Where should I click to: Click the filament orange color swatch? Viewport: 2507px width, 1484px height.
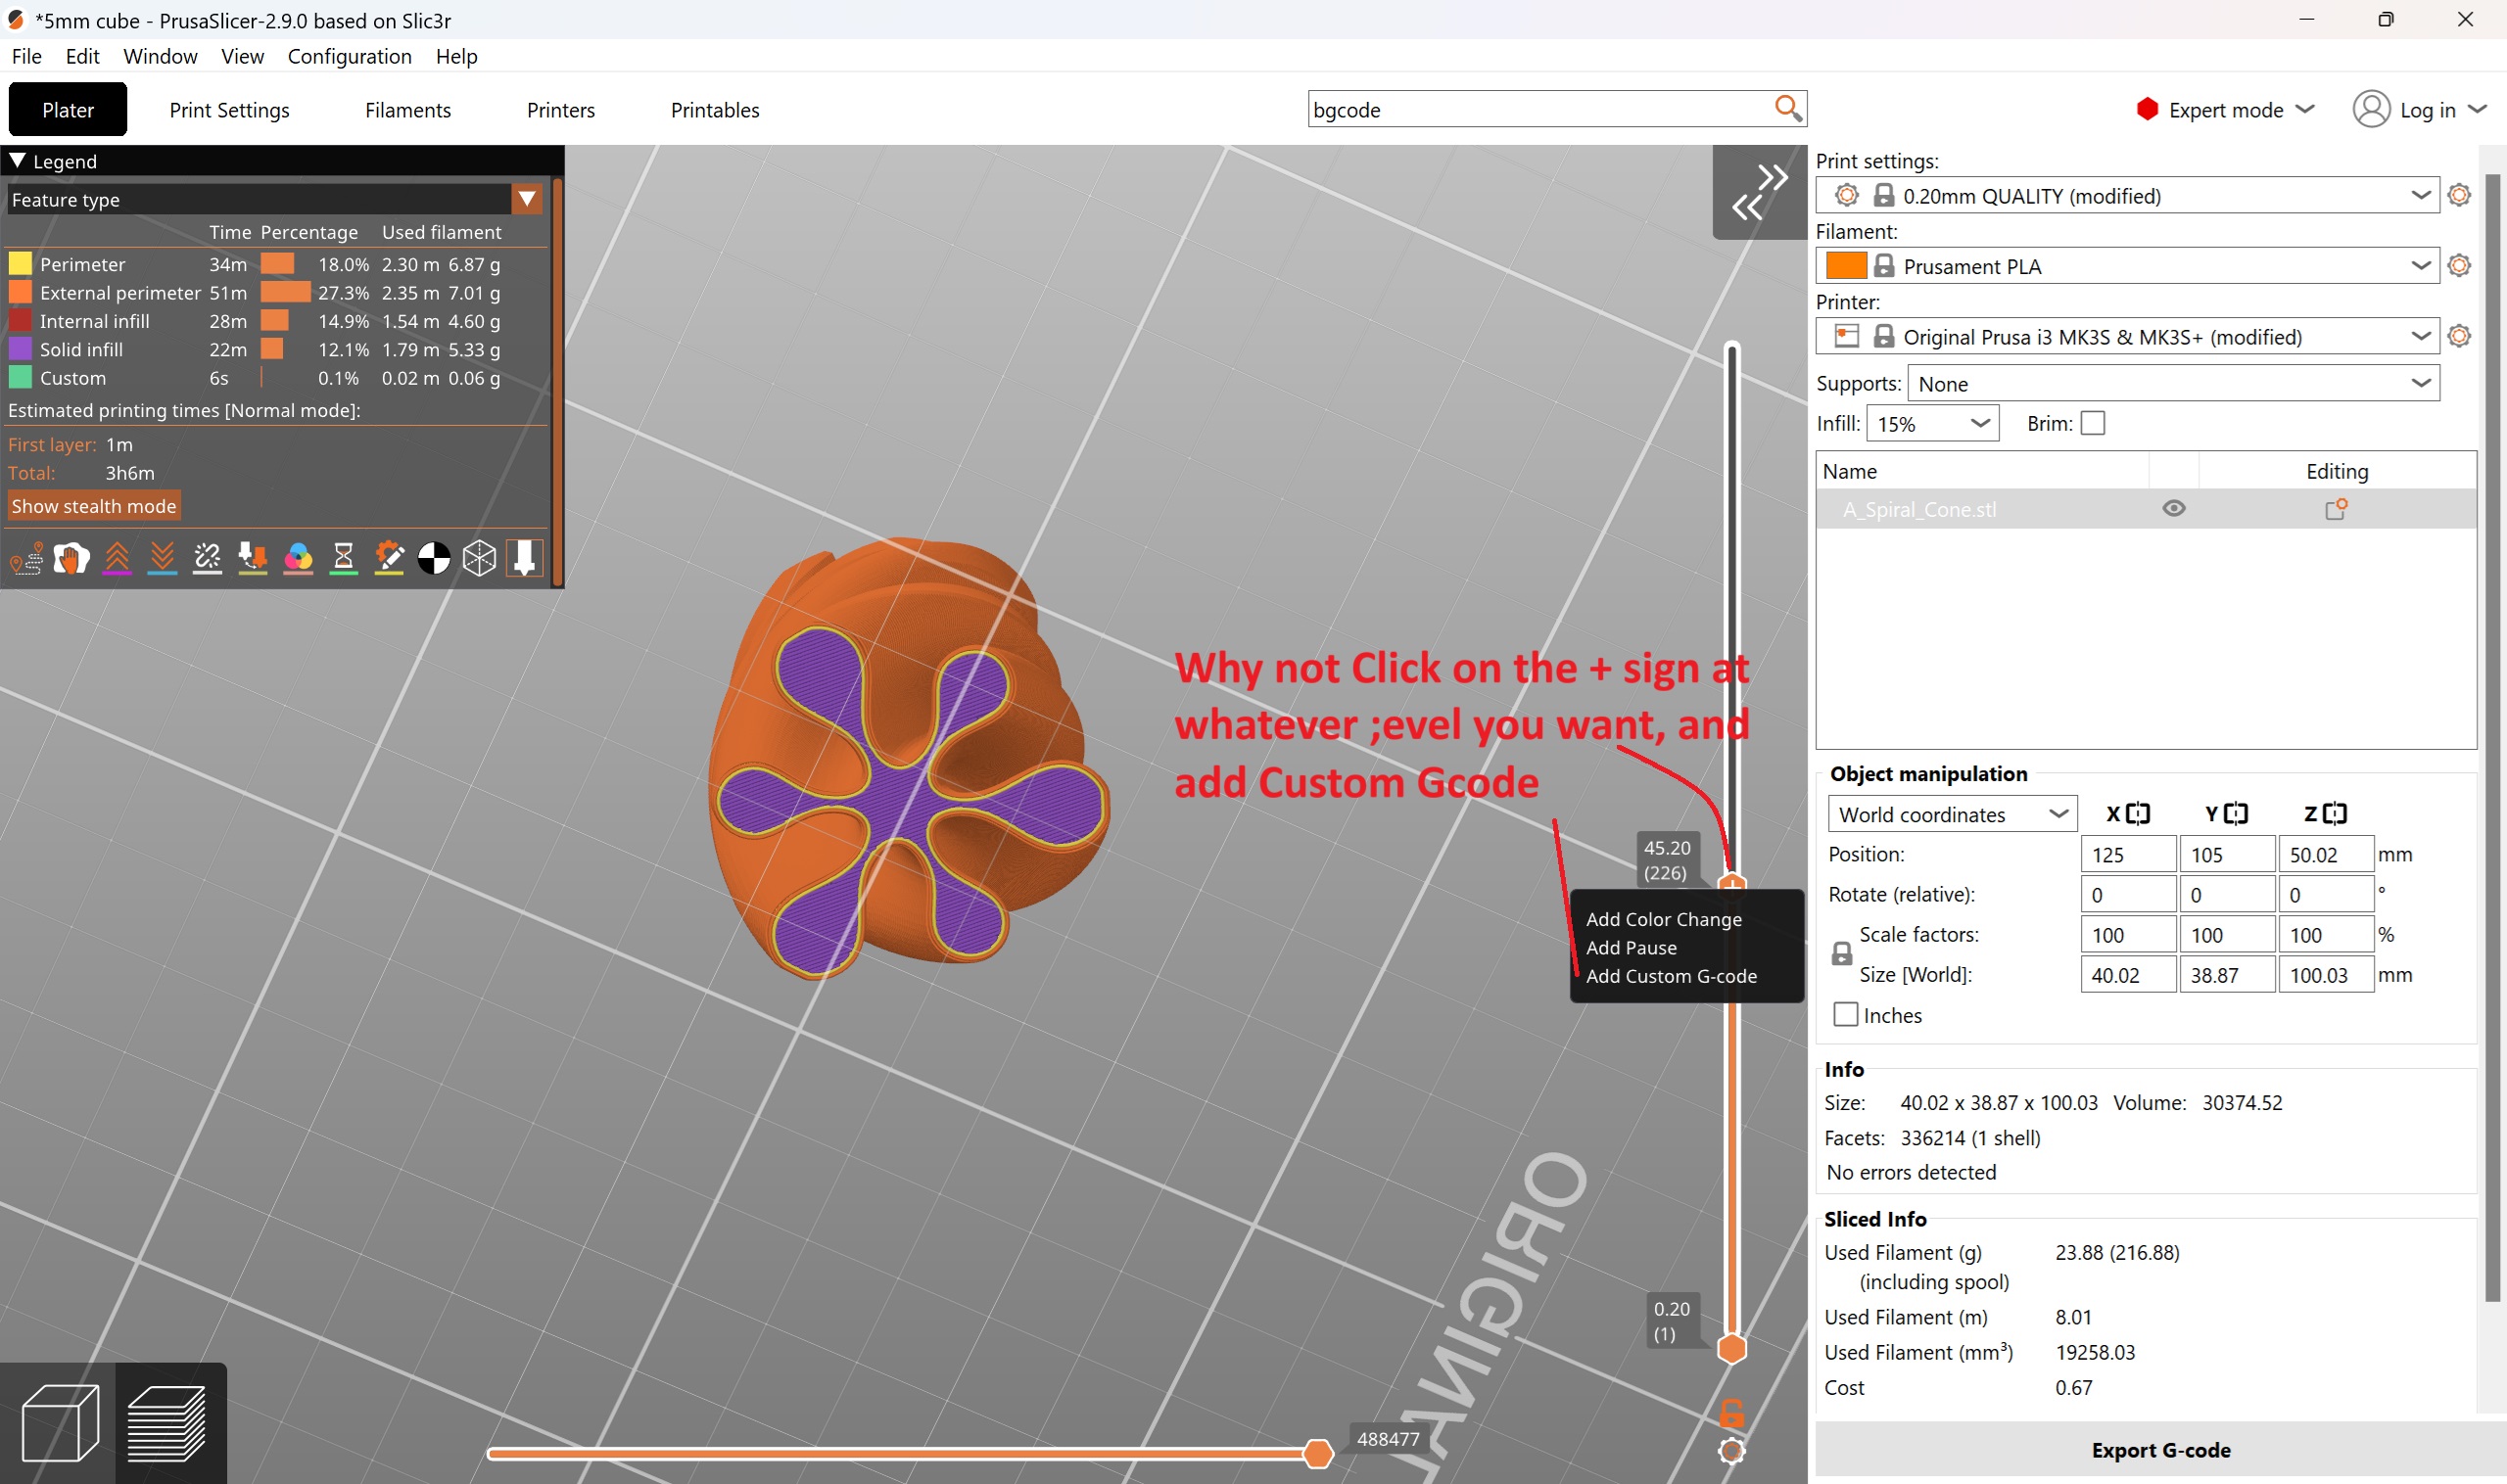tap(1845, 265)
